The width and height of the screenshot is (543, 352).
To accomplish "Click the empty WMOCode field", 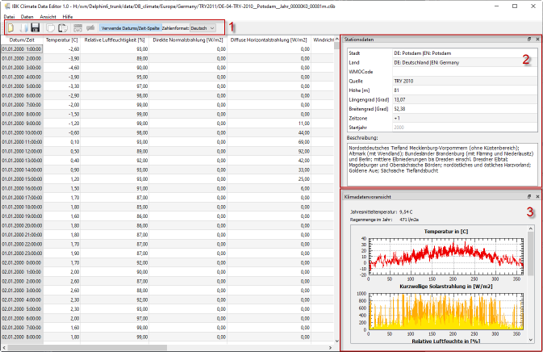I will (x=465, y=72).
